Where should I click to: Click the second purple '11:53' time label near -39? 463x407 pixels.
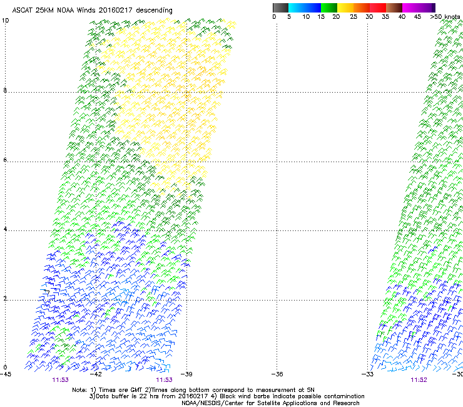[164, 380]
